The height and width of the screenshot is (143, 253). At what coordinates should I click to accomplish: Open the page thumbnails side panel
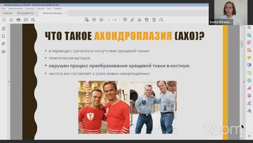(x=4, y=28)
